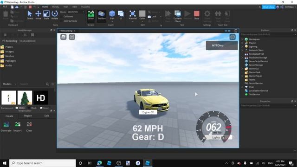Insert a new Part
Image resolution: width=297 pixels, height=167 pixels.
pos(112,15)
